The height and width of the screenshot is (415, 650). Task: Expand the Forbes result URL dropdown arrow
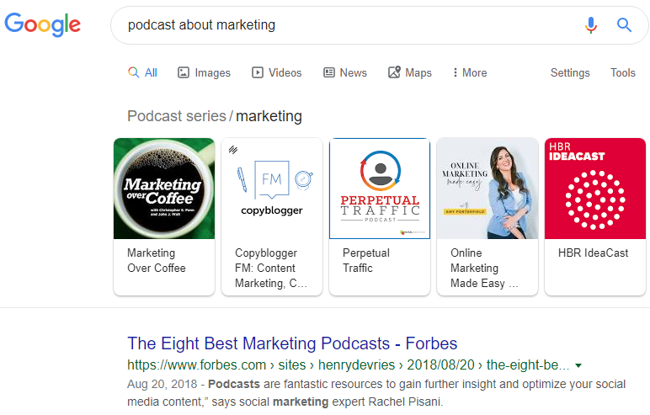(x=578, y=365)
